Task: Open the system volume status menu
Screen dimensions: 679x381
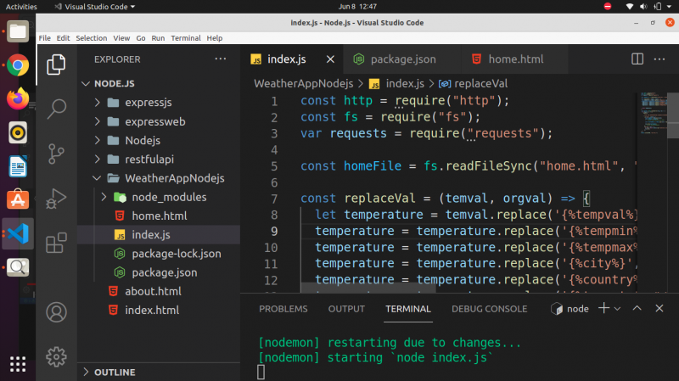Action: point(643,7)
